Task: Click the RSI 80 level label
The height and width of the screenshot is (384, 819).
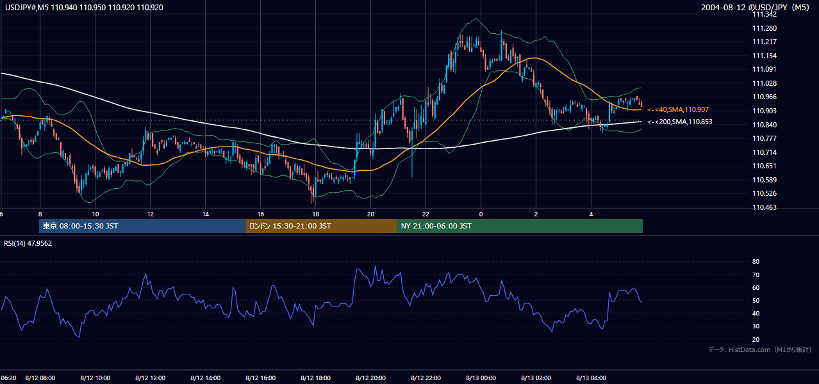Action: pos(756,262)
